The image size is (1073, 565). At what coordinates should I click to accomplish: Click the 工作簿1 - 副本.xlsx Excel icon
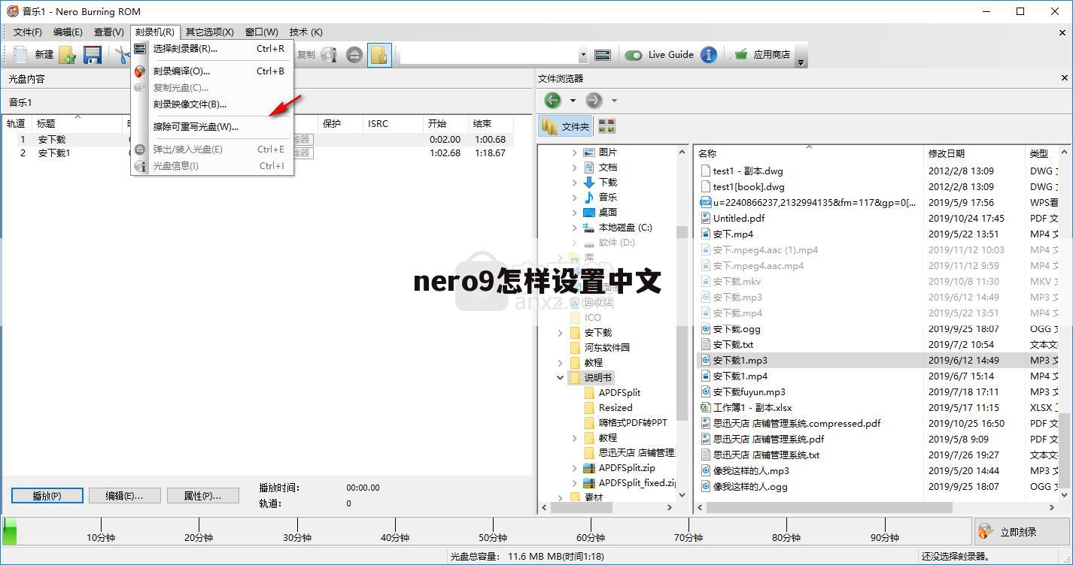706,407
